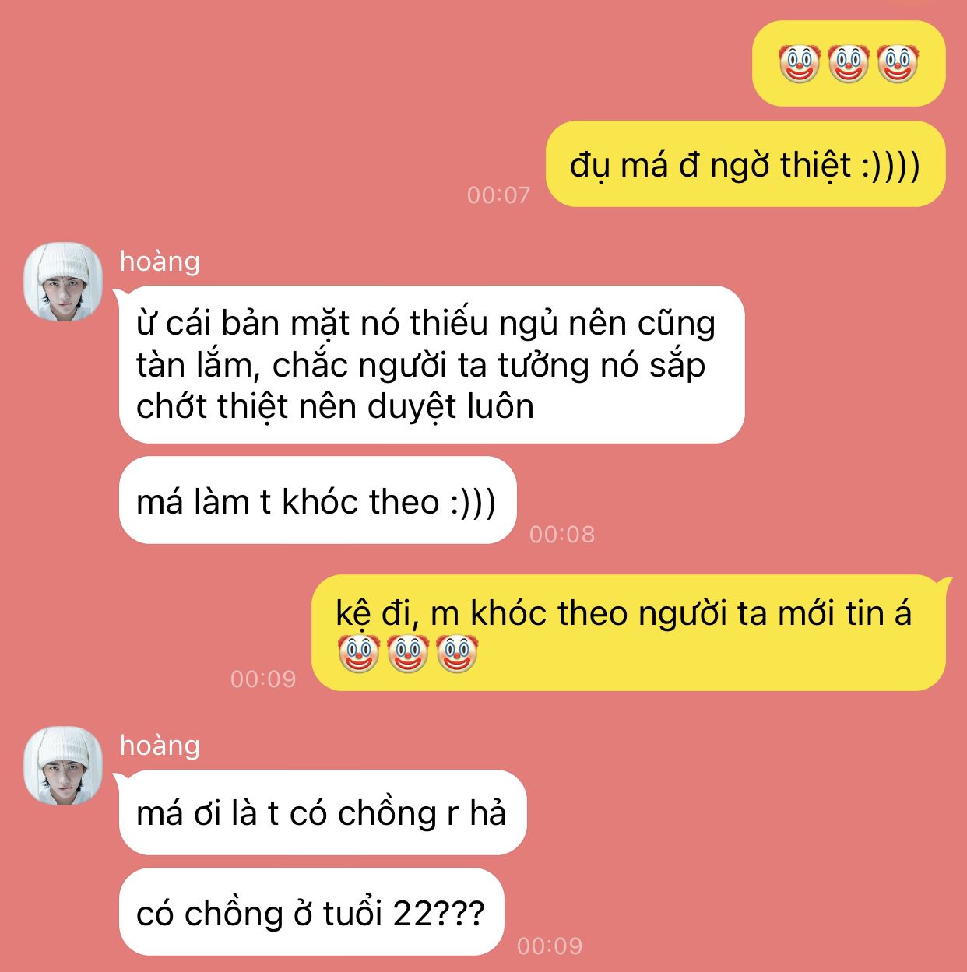Open the upper hoàng sender name
Screen dimensions: 967x972
[160, 261]
